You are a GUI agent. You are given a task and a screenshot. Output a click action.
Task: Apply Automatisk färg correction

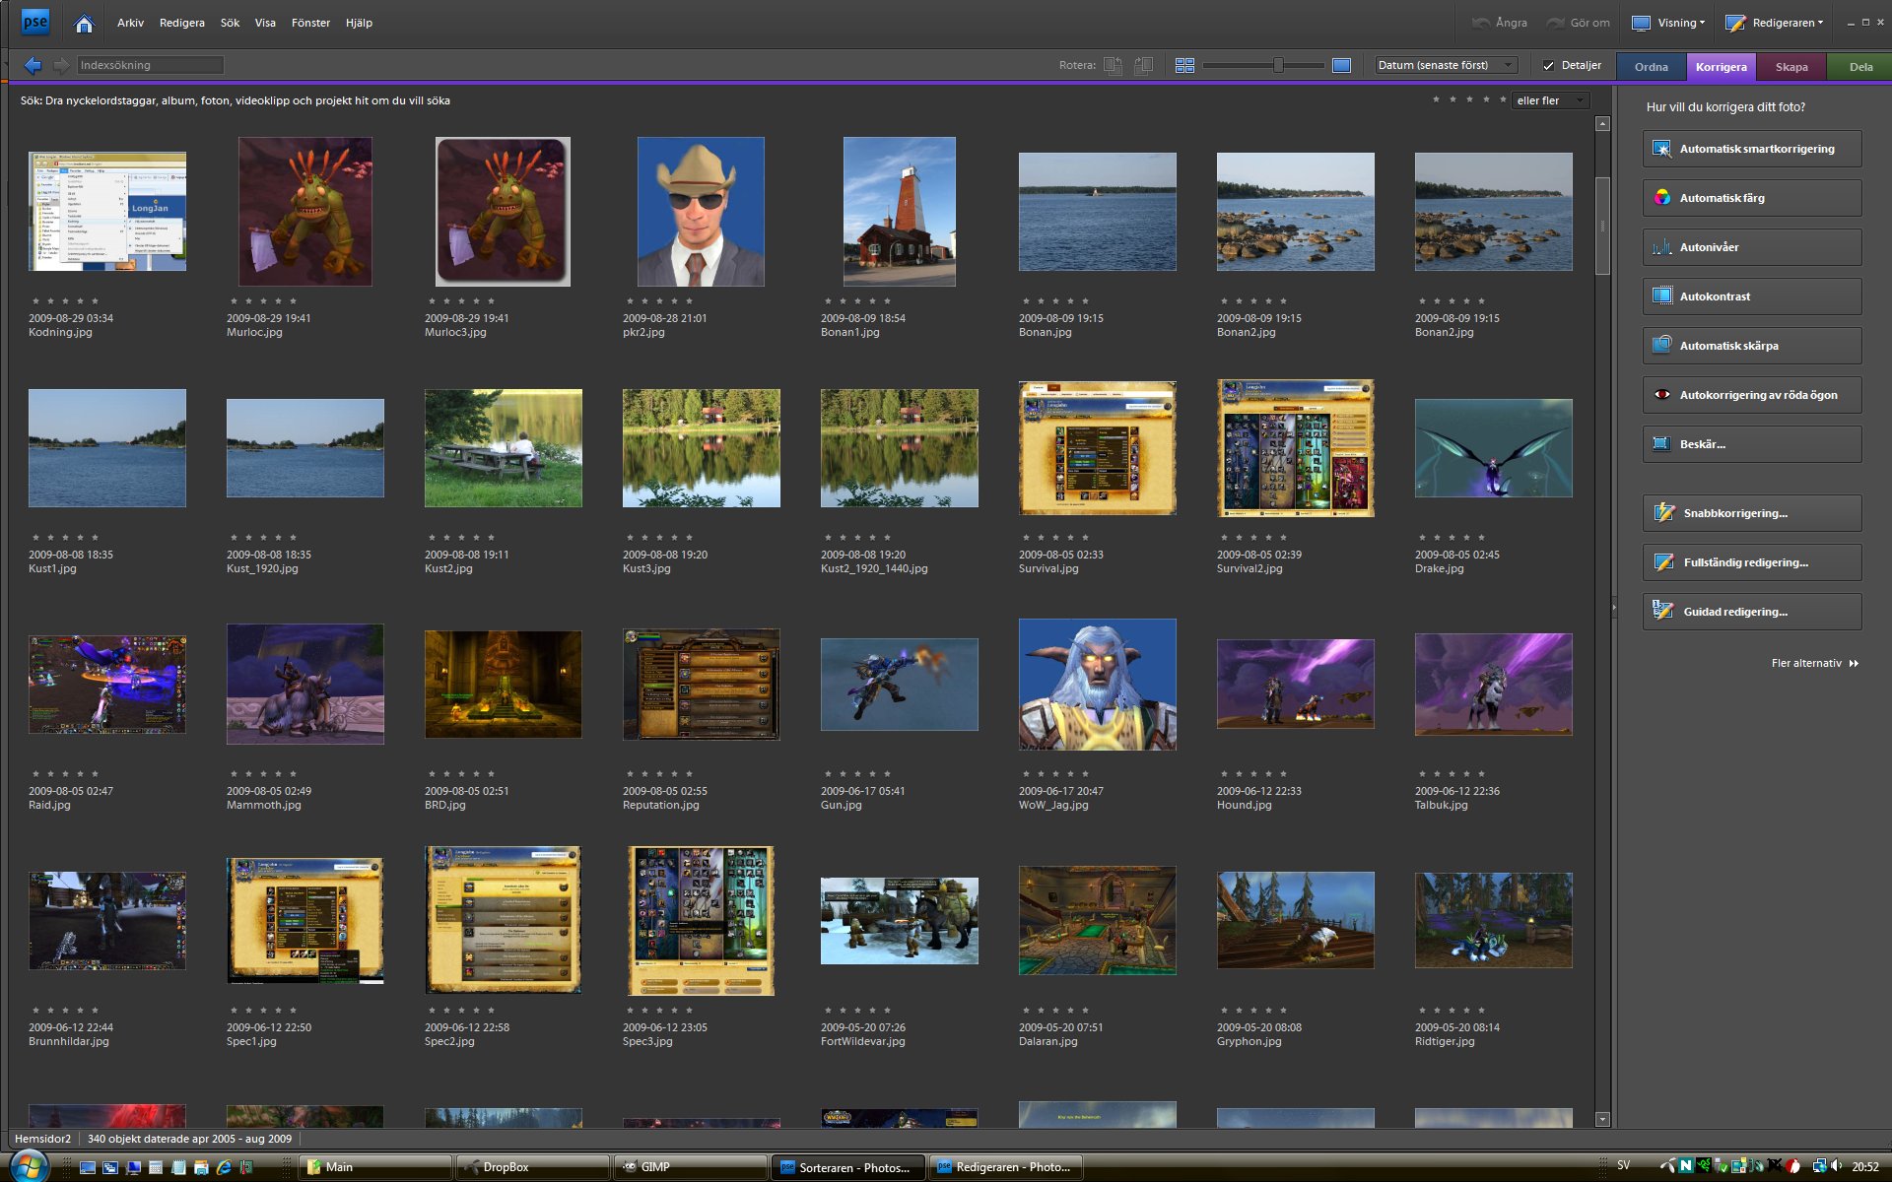[1752, 198]
